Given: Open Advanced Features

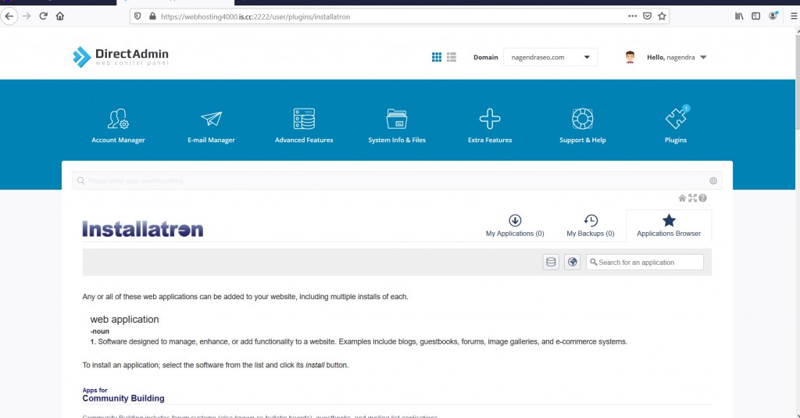Looking at the screenshot, I should tap(304, 126).
